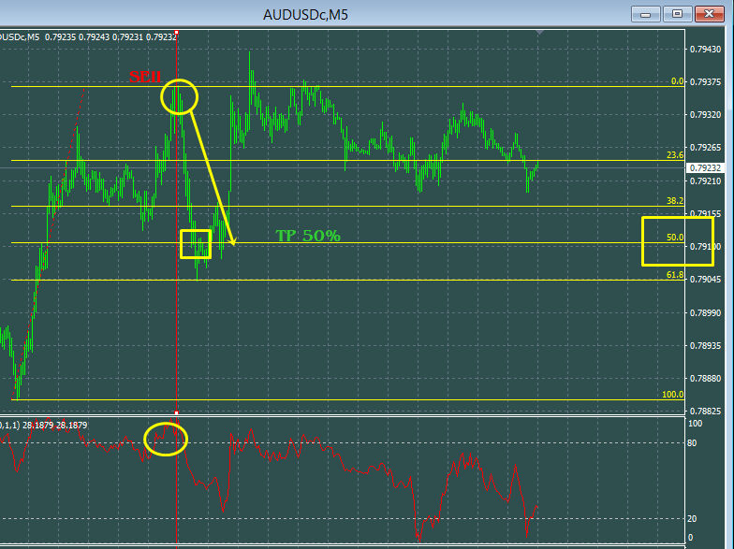
Task: Select the red dashed Fibonacci base line
Action: [x=49, y=243]
